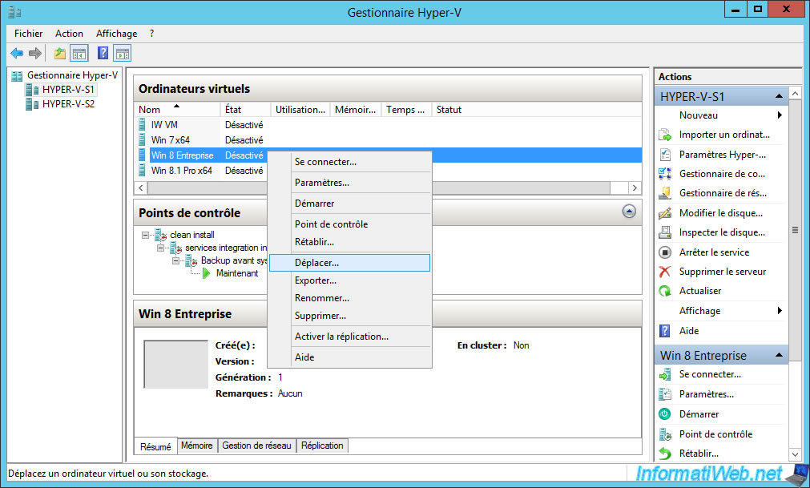Viewport: 810px width, 488px height.
Task: Open the Affichage menu in menu bar
Action: click(x=117, y=34)
